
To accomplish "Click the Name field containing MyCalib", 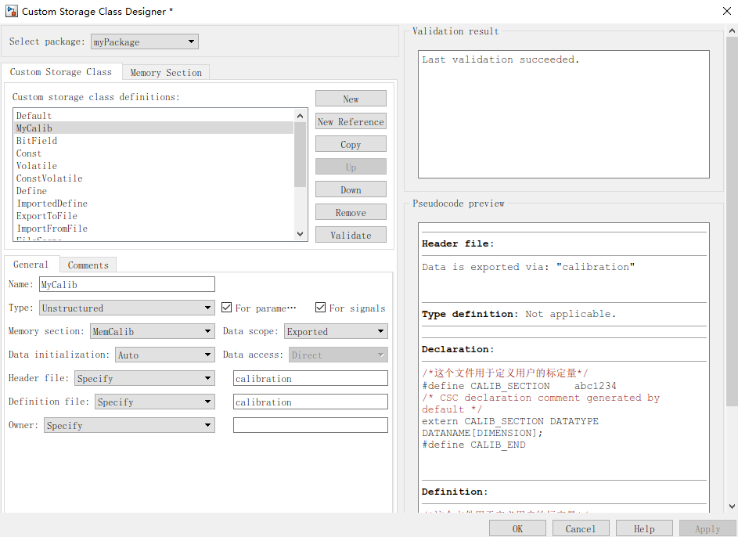I will click(x=127, y=284).
